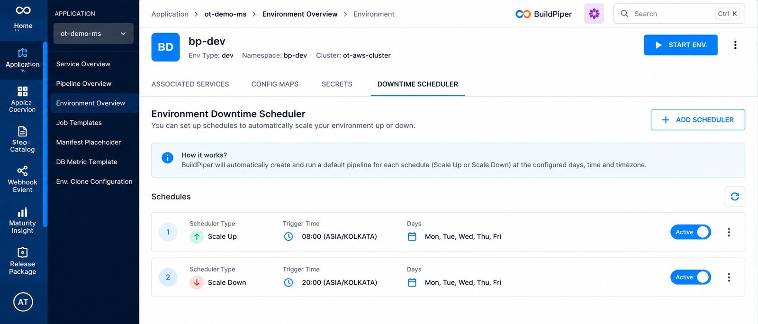Open Service Overview in sidebar
758x324 pixels.
point(83,64)
